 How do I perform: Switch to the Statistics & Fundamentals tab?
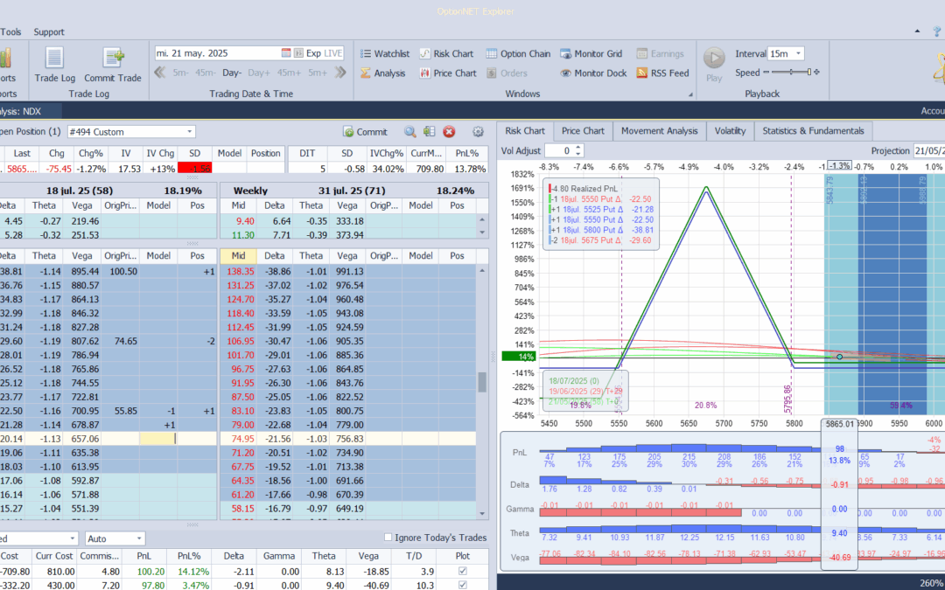click(813, 130)
